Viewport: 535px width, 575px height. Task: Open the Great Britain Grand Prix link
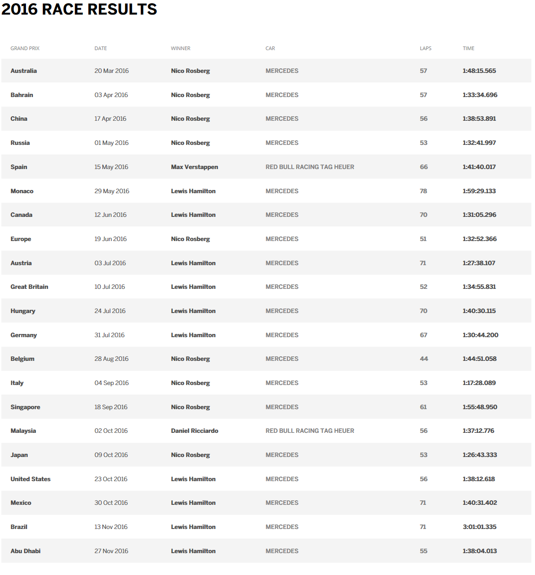(29, 287)
